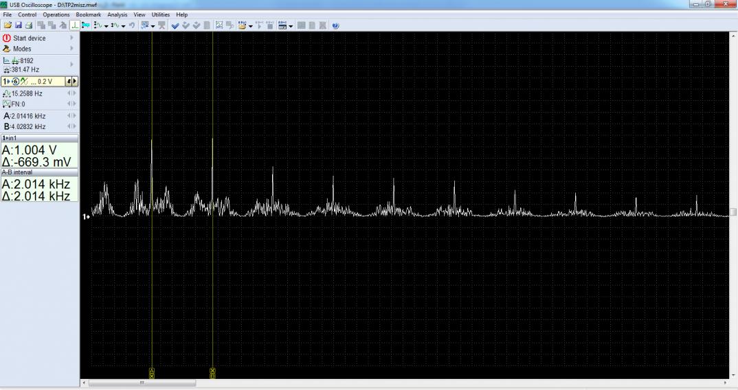
Task: Toggle the highlighted spectrum view toolbar button
Action: 74,25
